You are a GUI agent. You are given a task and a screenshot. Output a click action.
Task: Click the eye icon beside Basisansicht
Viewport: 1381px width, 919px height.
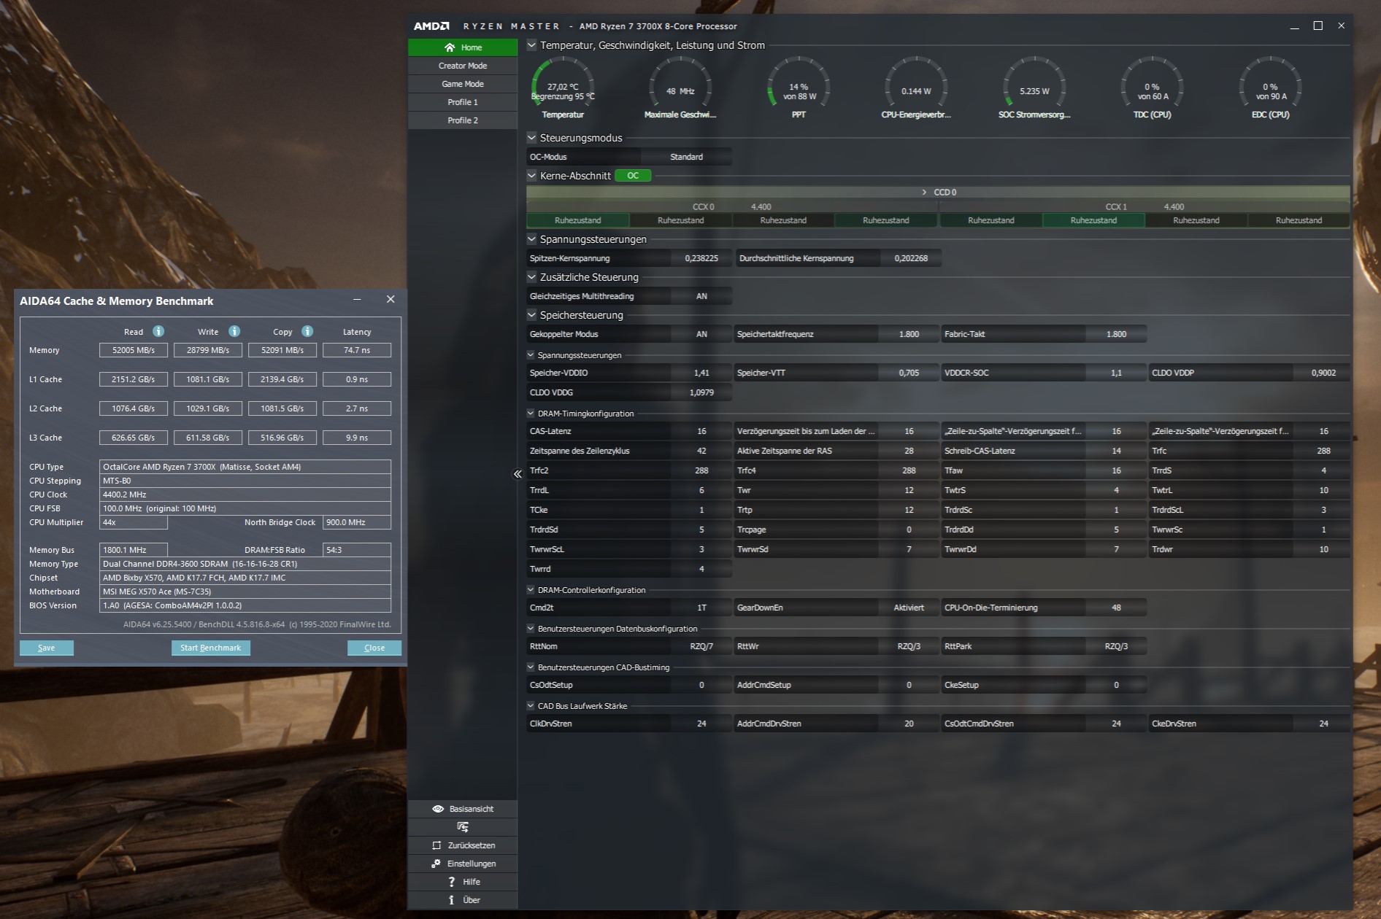pos(438,809)
